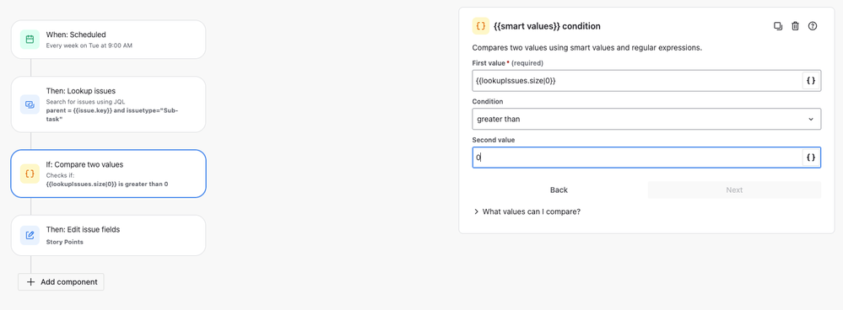Insert smart value in Second value field
Viewport: 843px width, 310px height.
coord(811,158)
